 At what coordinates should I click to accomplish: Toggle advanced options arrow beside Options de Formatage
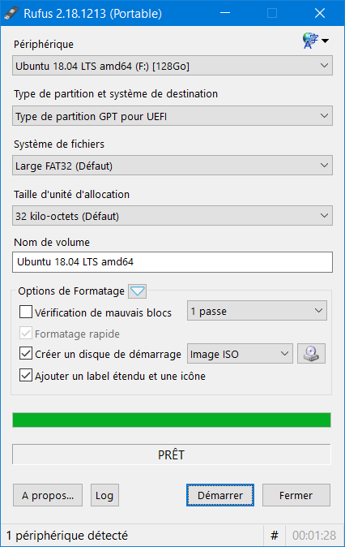[x=137, y=291]
